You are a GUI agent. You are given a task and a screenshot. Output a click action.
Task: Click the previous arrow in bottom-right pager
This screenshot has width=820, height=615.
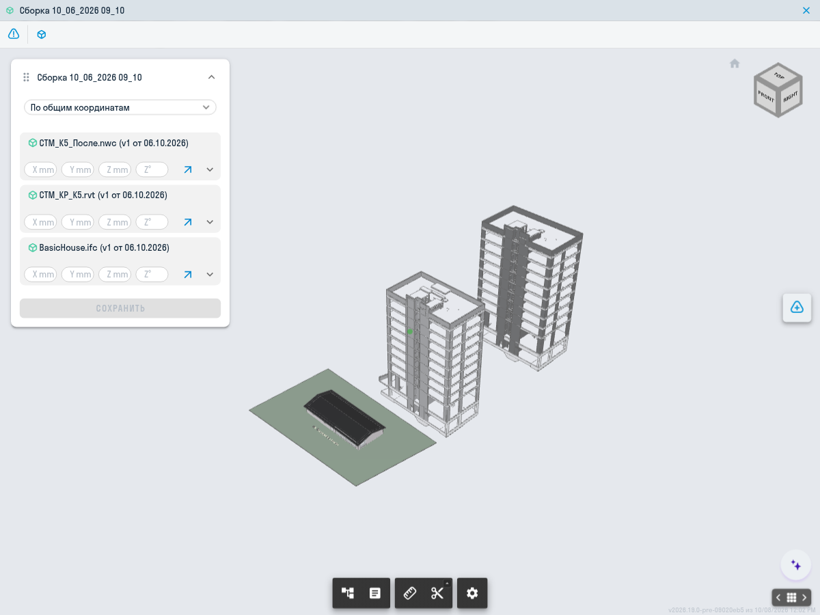778,597
